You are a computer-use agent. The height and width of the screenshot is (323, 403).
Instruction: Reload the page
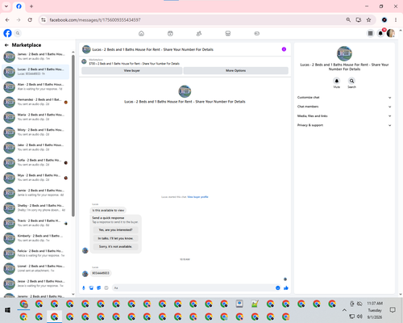point(30,20)
